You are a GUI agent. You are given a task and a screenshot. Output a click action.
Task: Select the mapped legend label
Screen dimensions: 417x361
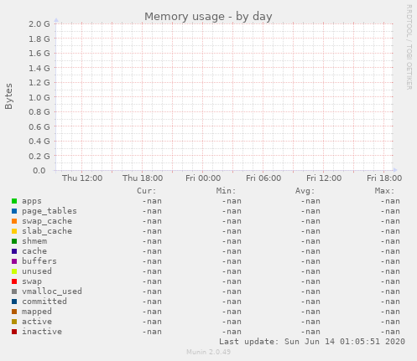[37, 312]
